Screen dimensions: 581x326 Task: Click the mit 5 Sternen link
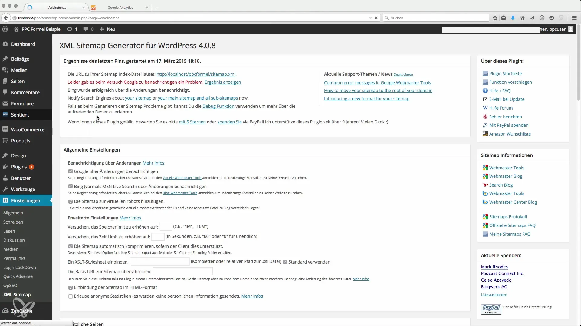[x=192, y=122]
